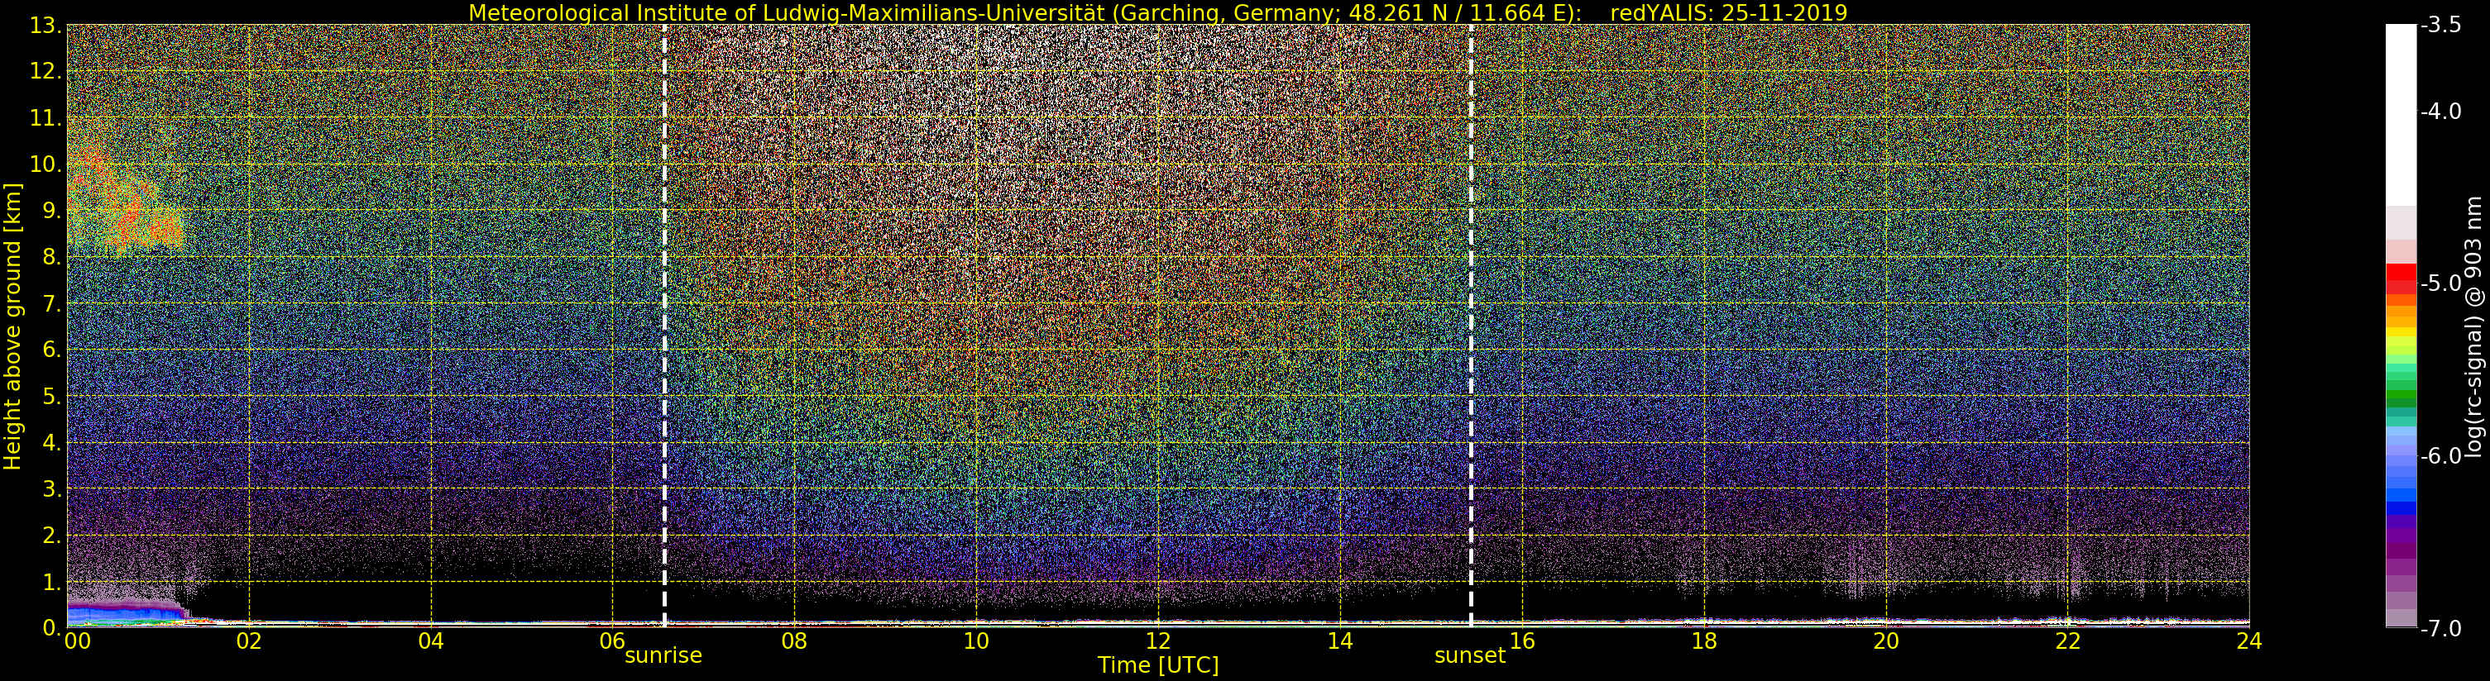Click the '02' time axis tick label
Viewport: 2490px width, 681px height.
click(x=248, y=641)
